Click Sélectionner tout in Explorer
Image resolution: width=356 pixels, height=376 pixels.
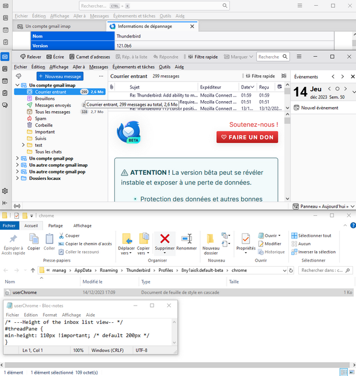pyautogui.click(x=311, y=235)
